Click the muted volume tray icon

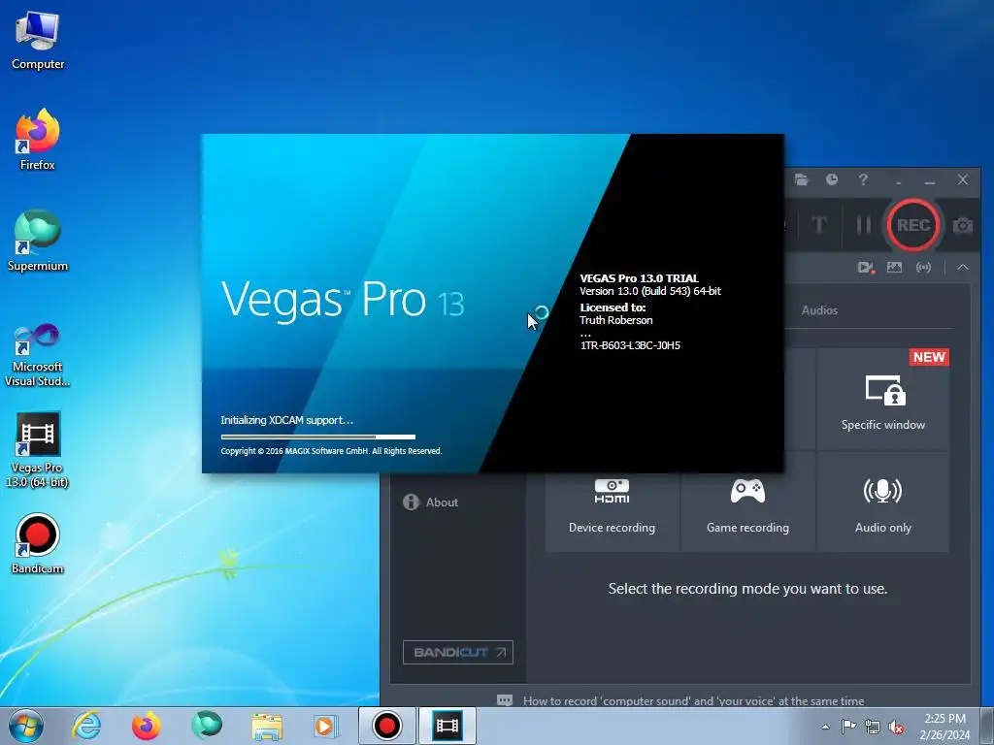point(896,727)
